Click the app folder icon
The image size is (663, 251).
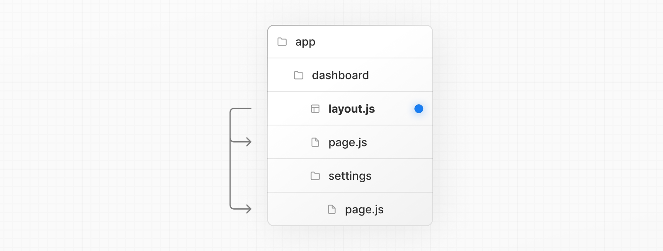click(282, 42)
